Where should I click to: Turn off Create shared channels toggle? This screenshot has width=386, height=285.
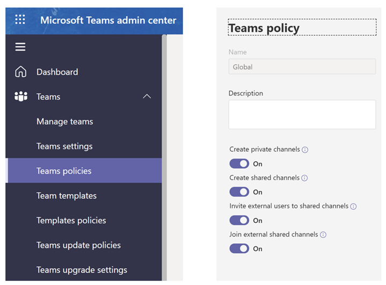tap(239, 192)
